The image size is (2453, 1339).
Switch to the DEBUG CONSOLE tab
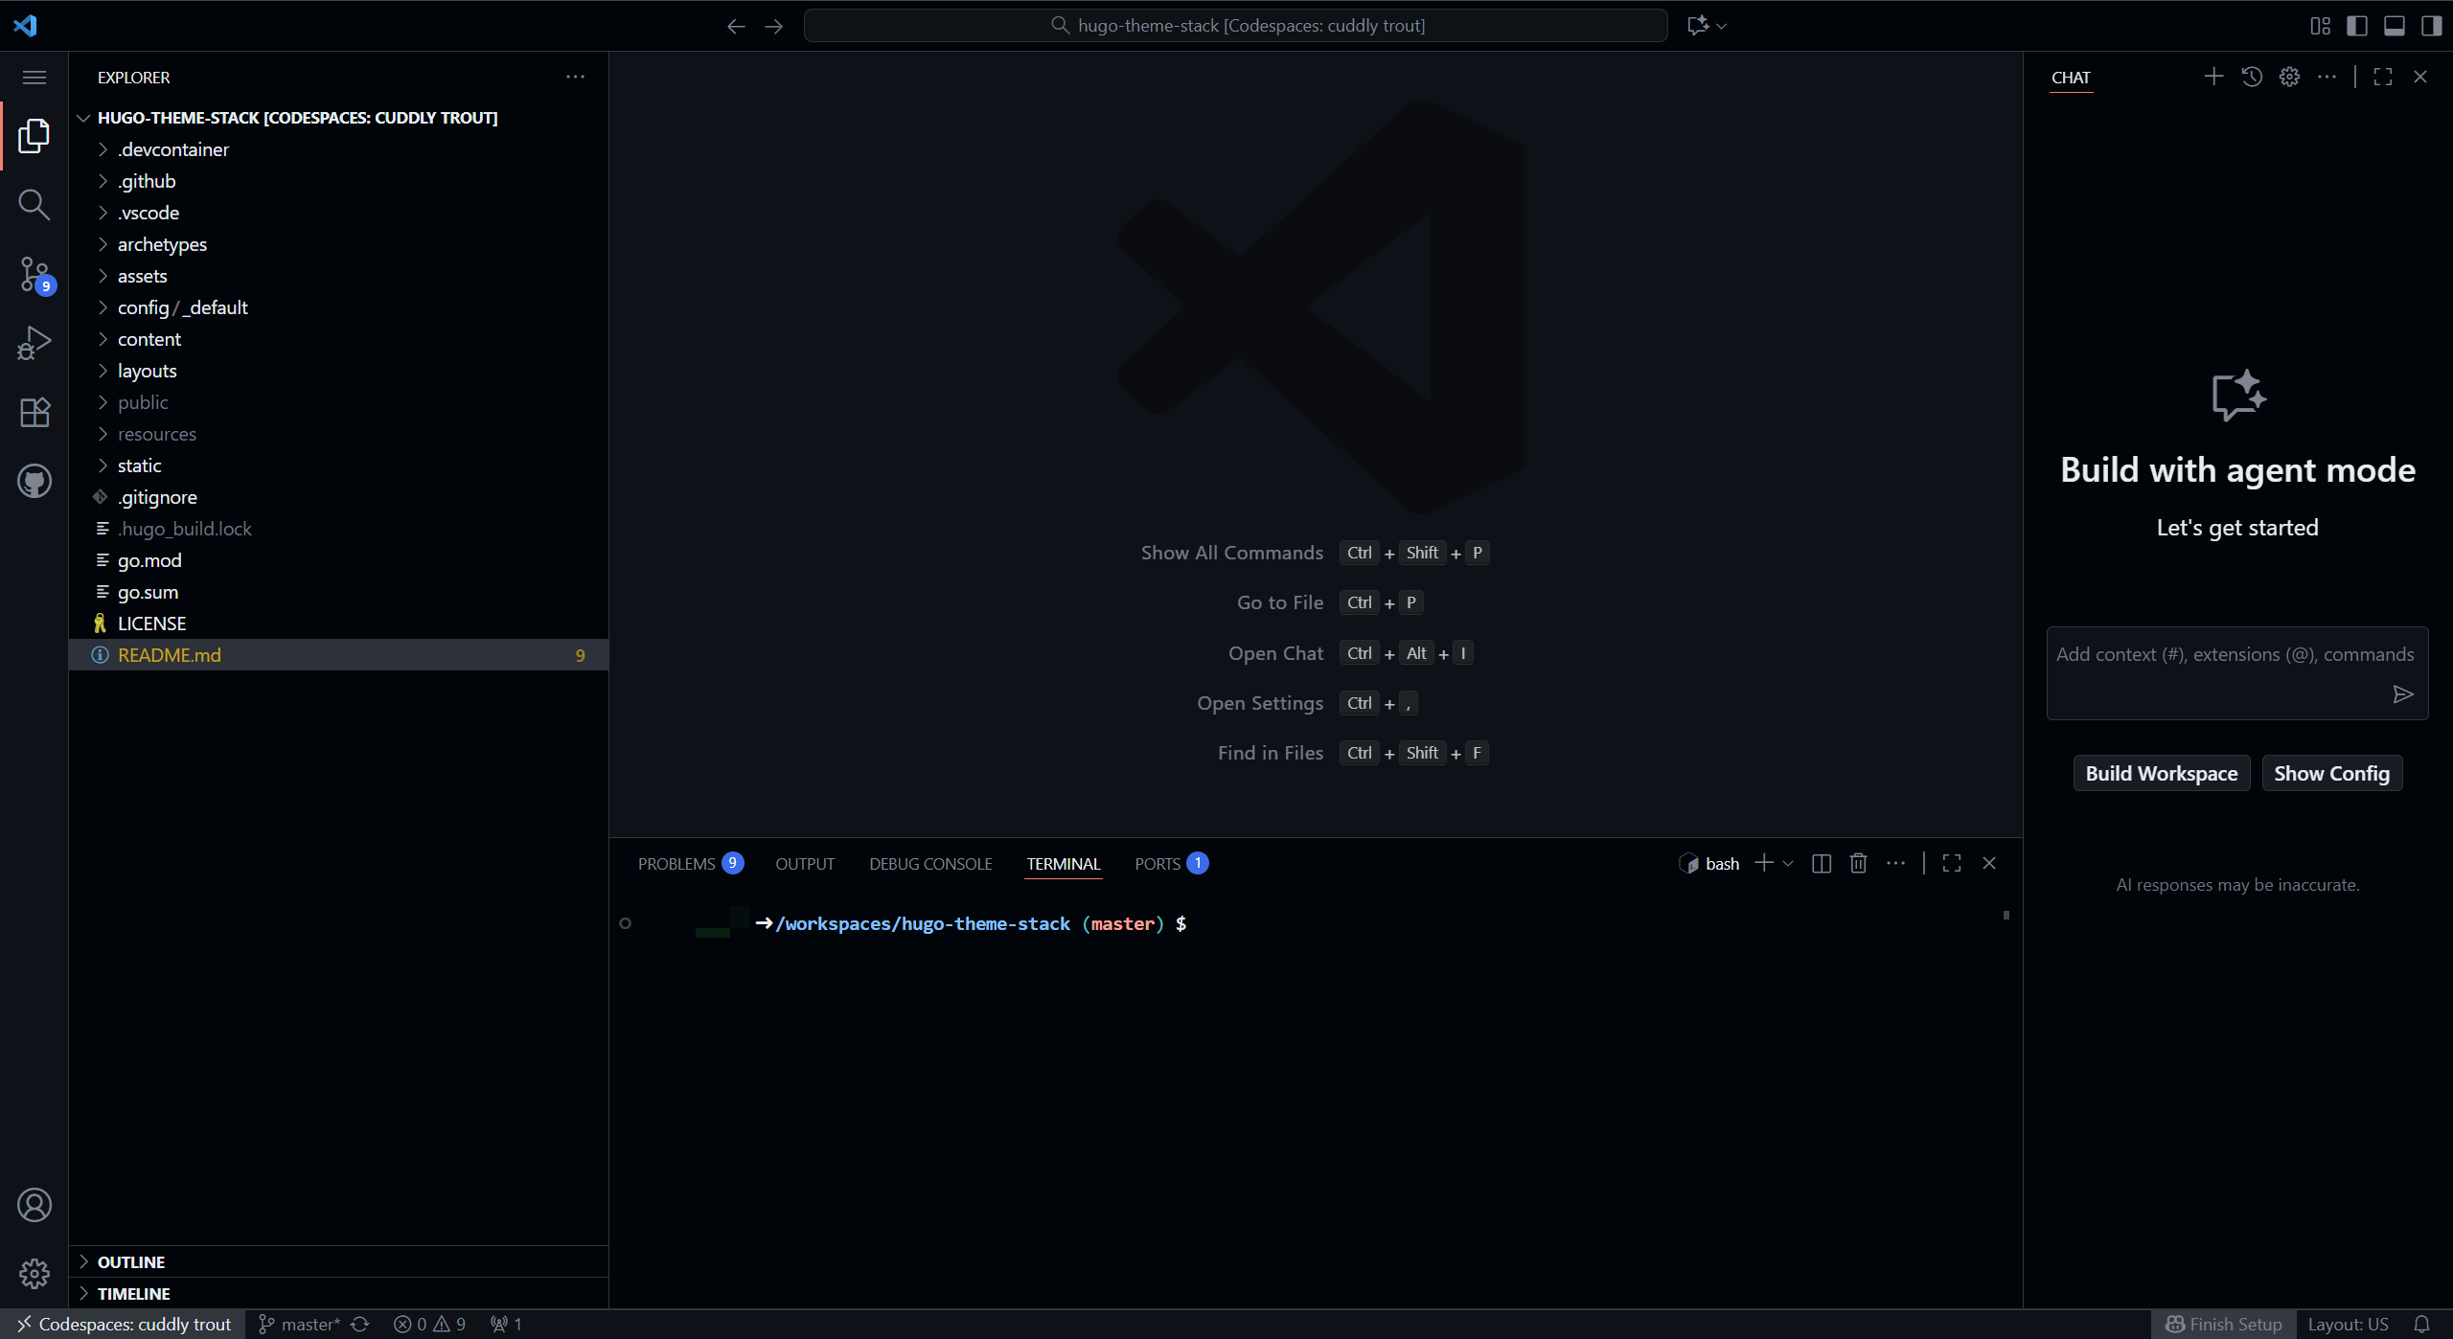click(929, 863)
